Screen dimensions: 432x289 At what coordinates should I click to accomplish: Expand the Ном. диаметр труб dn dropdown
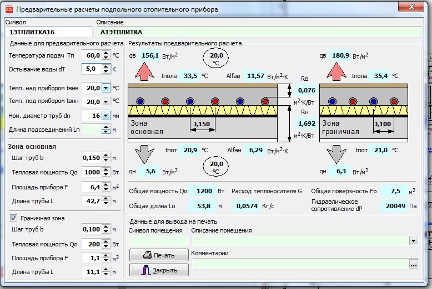[x=106, y=115]
